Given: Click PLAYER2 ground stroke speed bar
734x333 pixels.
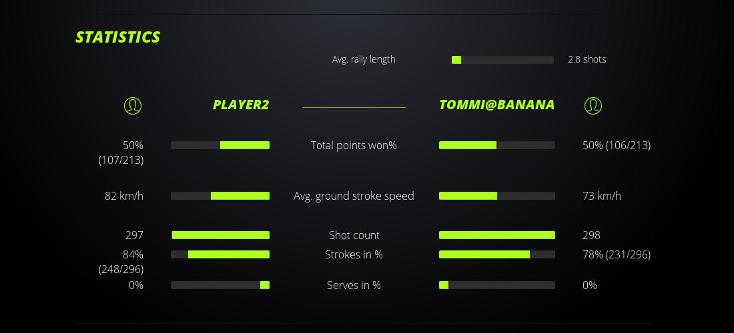Looking at the screenshot, I should (220, 196).
